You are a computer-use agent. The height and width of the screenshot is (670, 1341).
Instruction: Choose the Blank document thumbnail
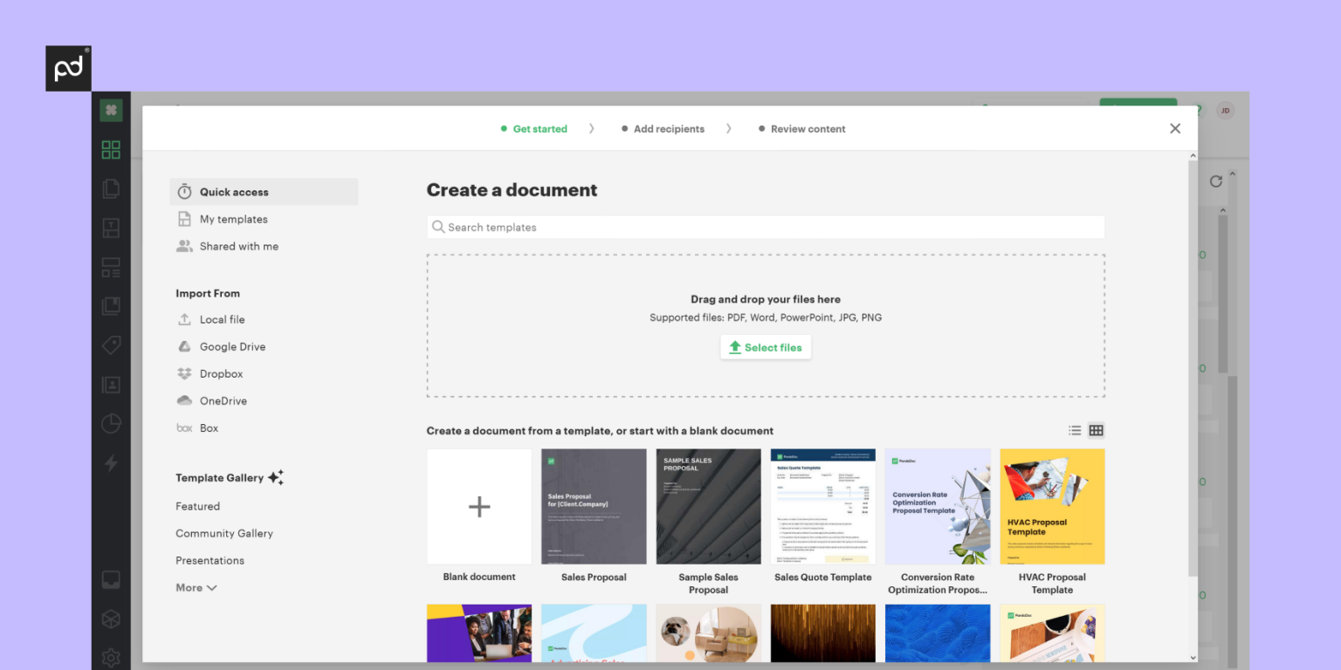479,507
